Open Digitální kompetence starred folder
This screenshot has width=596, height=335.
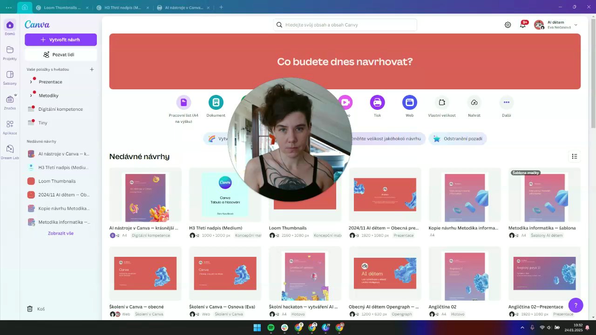[61, 109]
